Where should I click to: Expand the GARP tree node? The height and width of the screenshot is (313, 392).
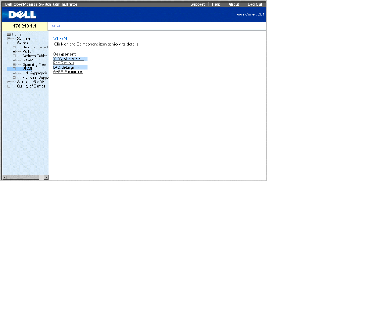[14, 60]
